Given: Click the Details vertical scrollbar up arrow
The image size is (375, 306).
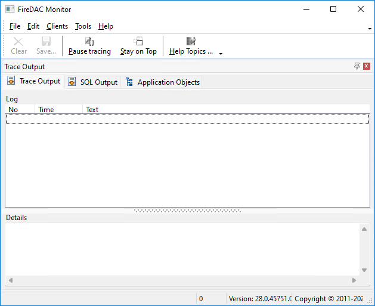Looking at the screenshot, I should click(x=364, y=229).
